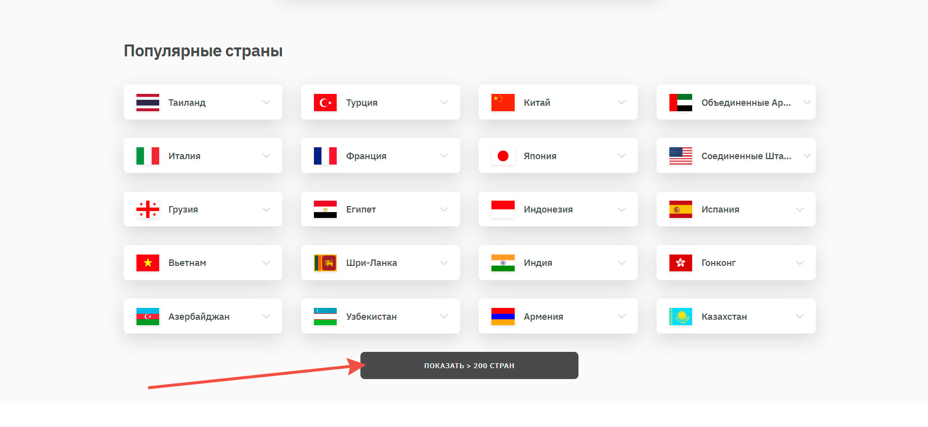Viewport: 928px width, 427px height.
Task: Expand the Италия card chevron
Action: tap(266, 156)
